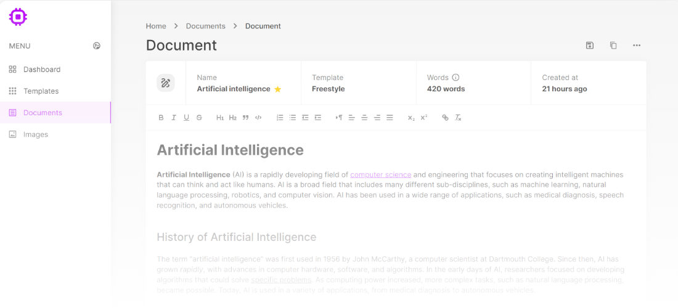Go to Dashboard in the sidebar menu
This screenshot has width=678, height=308.
[x=41, y=70]
